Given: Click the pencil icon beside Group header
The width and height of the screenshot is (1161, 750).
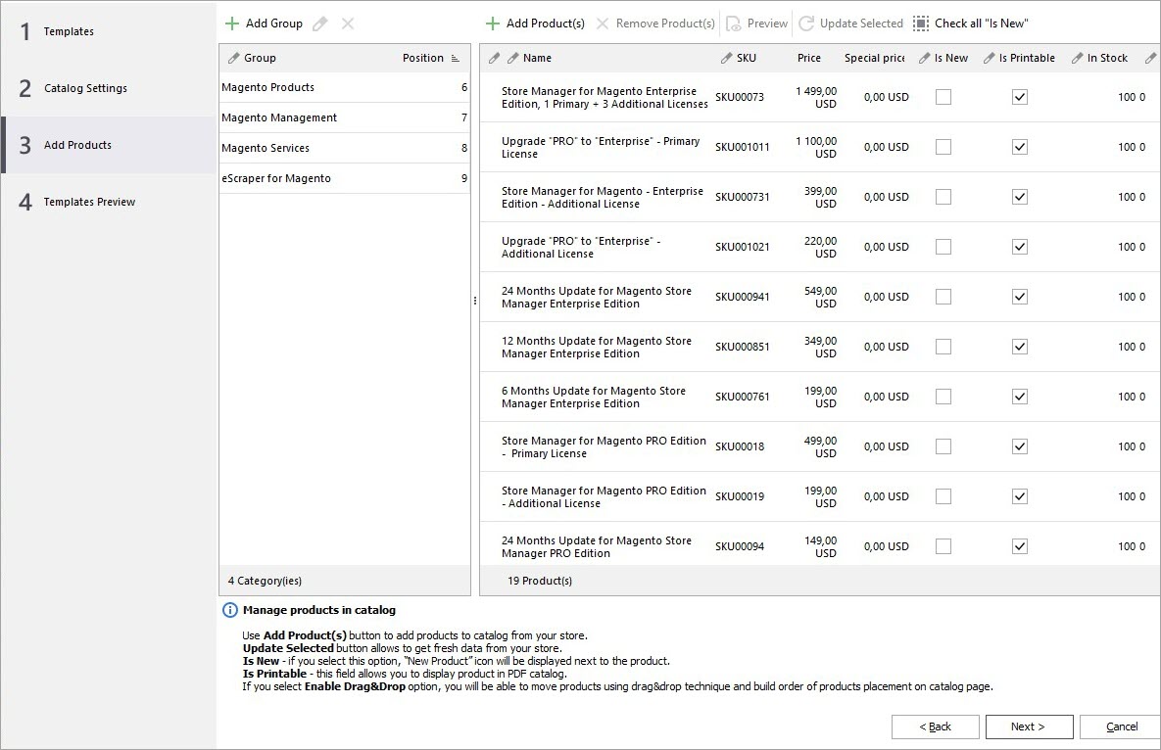Looking at the screenshot, I should [x=233, y=58].
